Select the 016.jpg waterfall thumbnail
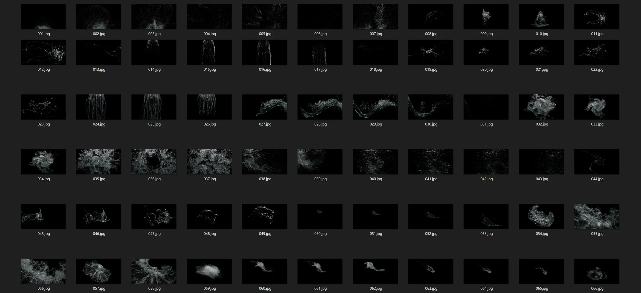641x293 pixels. (264, 52)
